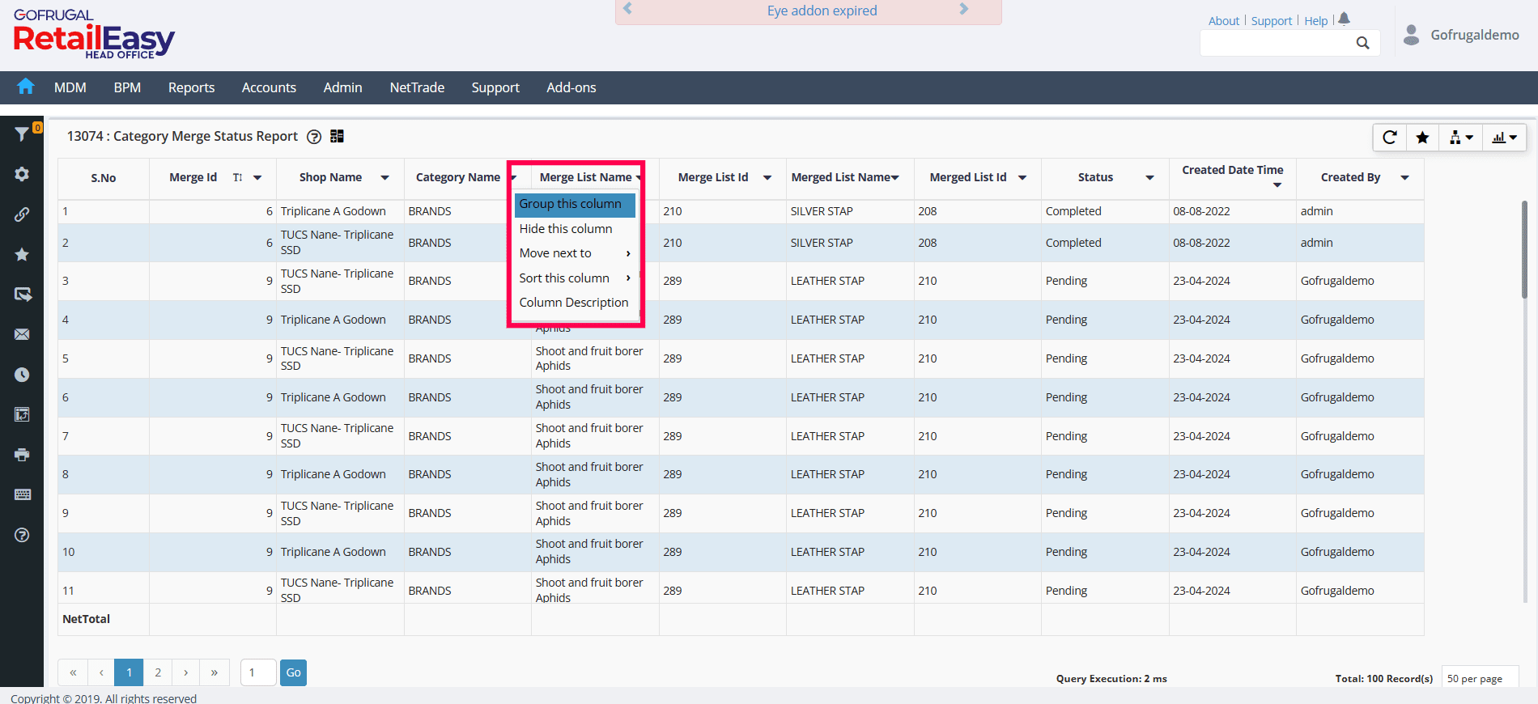
Task: Open the mail envelope icon in sidebar
Action: pyautogui.click(x=22, y=334)
